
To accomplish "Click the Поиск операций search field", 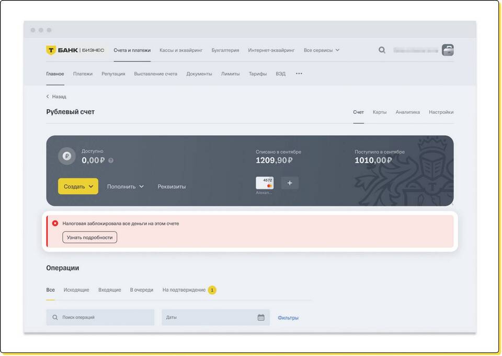I will click(x=100, y=317).
